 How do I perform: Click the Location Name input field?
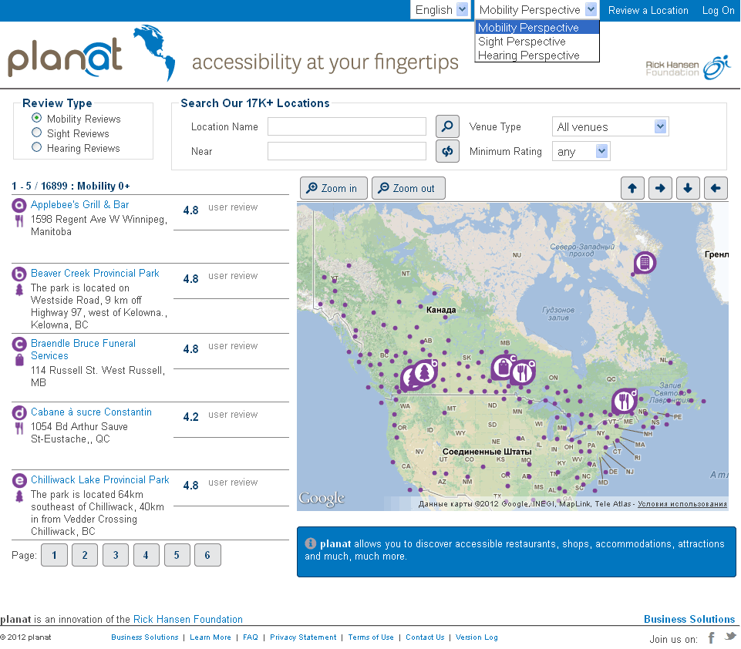(x=347, y=126)
